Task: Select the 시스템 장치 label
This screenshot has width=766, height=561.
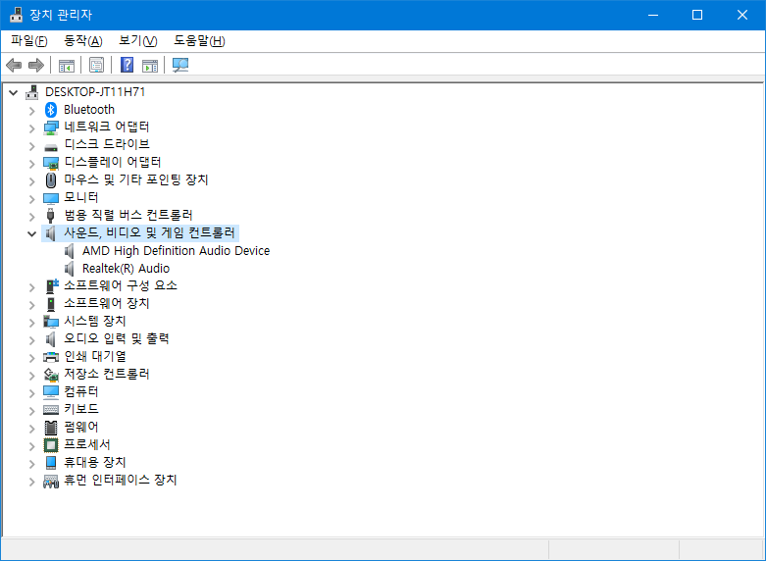Action: tap(95, 321)
